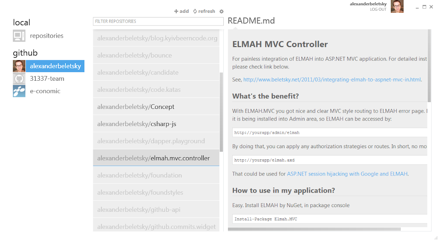This screenshot has height=240, width=438.
Task: Click the refresh repositories icon
Action: tap(195, 12)
